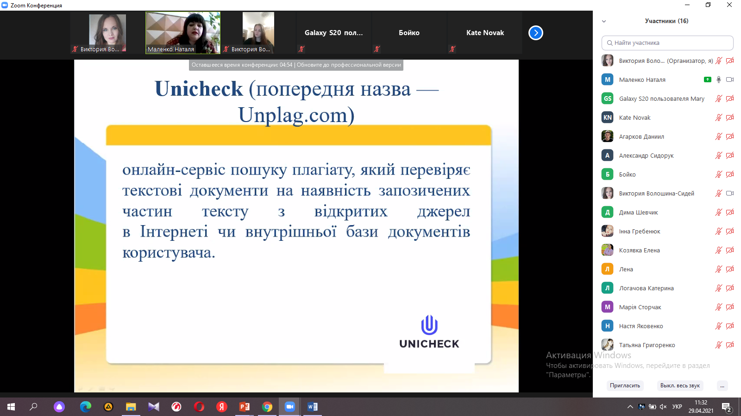Select Агарков Даниил in participants list

641,136
